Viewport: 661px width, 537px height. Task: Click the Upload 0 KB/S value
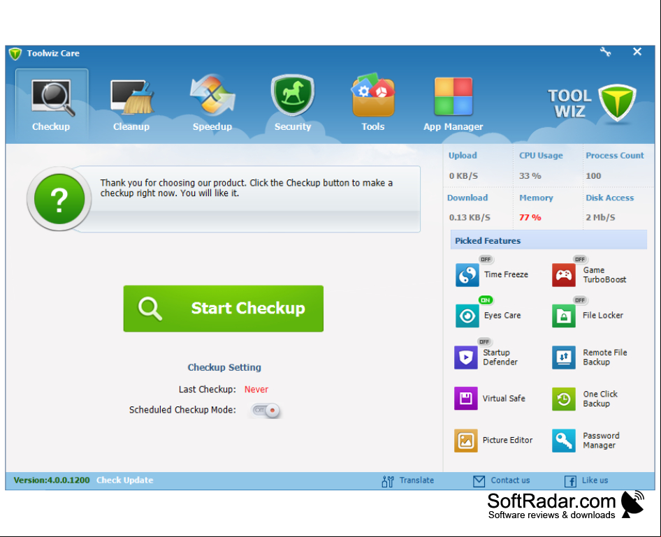(x=463, y=176)
